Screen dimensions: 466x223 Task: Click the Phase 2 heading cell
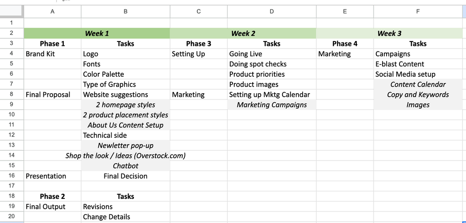coord(52,196)
